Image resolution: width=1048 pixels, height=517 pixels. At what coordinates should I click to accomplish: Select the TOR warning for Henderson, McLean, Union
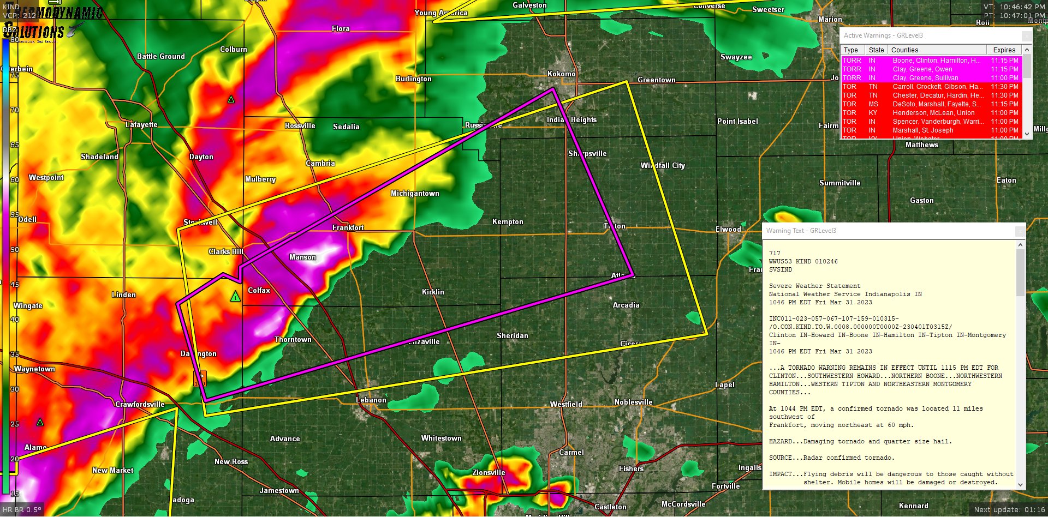928,113
